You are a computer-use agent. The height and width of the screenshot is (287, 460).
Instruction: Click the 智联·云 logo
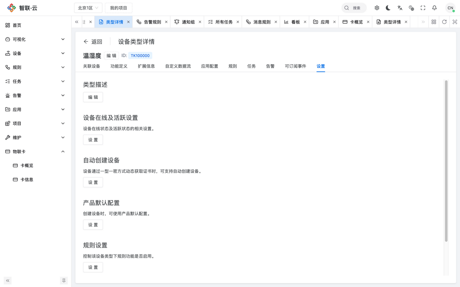22,8
